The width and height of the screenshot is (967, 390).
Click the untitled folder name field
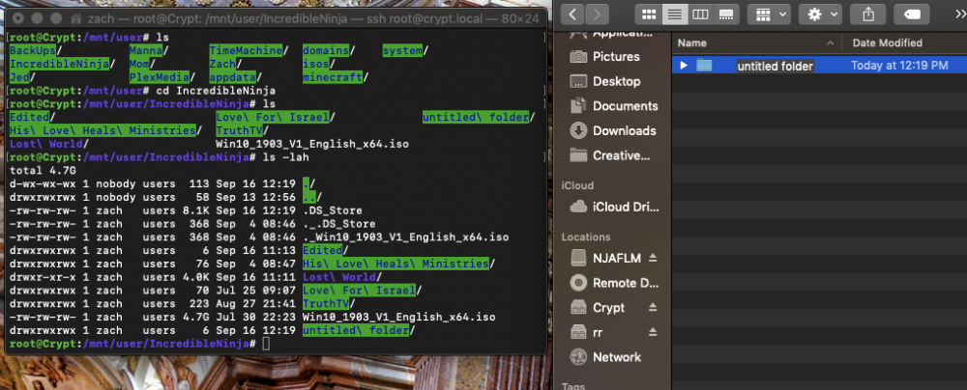click(776, 66)
